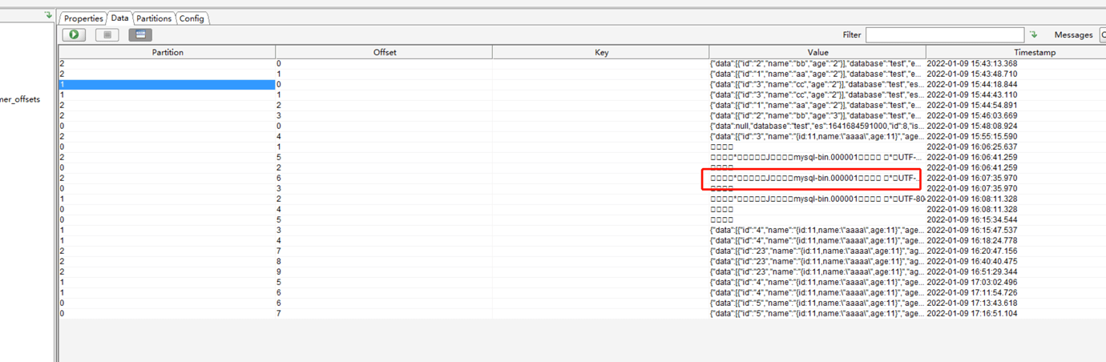This screenshot has width=1106, height=362.
Task: Select the row timestamped 15:43:13.368
Action: point(971,63)
